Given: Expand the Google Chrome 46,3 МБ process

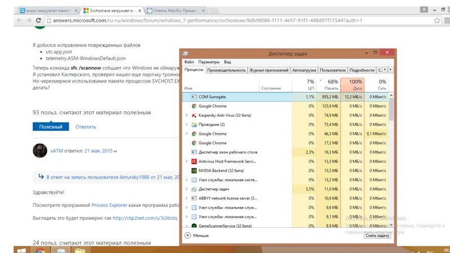Looking at the screenshot, I should click(x=187, y=134).
